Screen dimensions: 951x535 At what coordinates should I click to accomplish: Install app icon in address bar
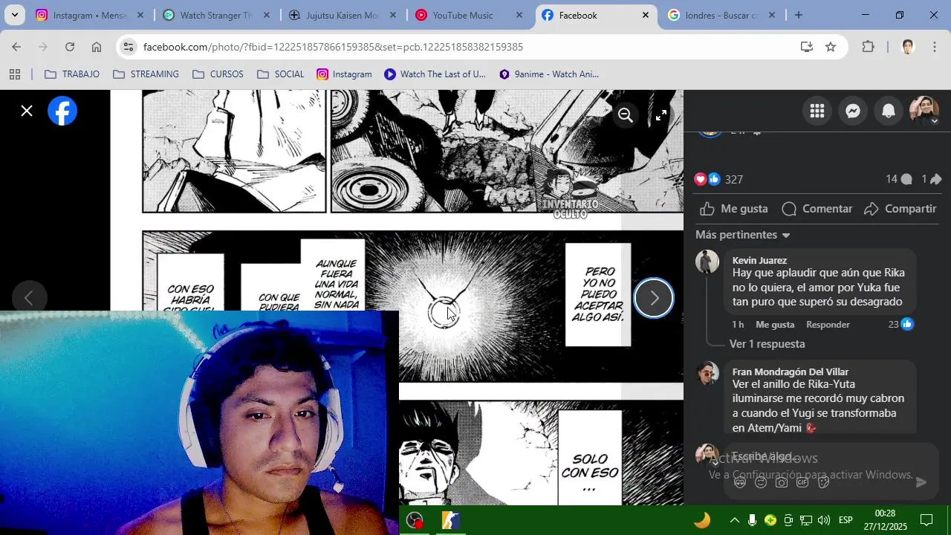807,47
